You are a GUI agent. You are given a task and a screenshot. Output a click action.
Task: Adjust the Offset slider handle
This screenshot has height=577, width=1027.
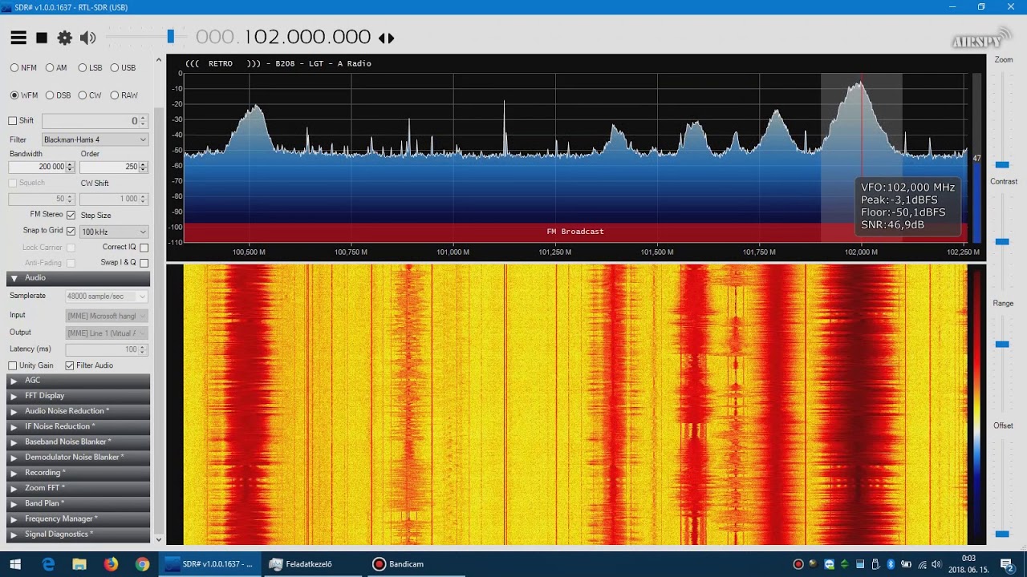click(x=1002, y=534)
